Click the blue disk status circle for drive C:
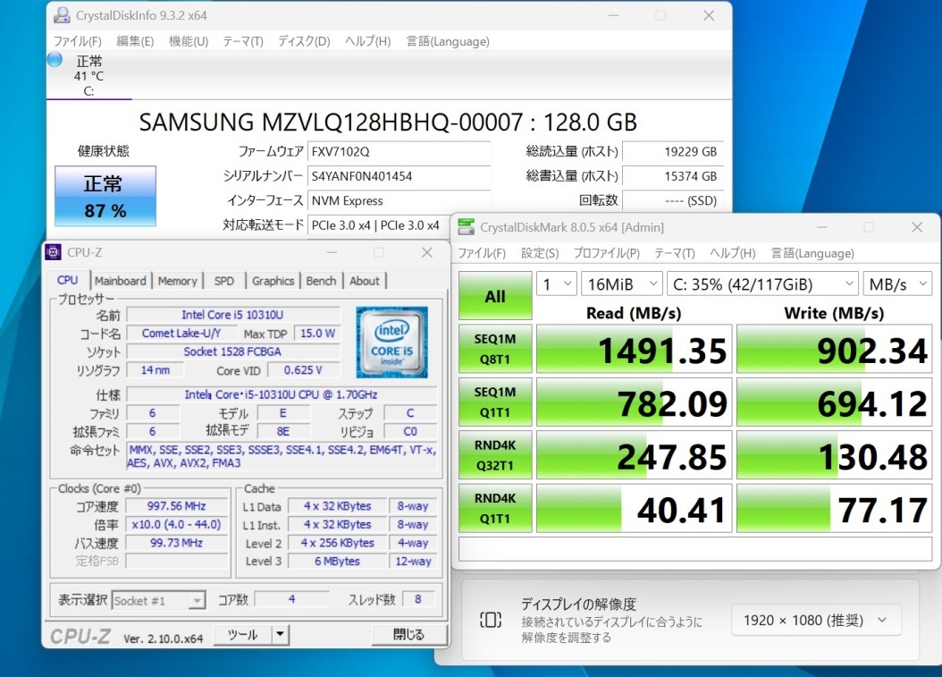Screen dimensions: 942x677 click(x=55, y=60)
